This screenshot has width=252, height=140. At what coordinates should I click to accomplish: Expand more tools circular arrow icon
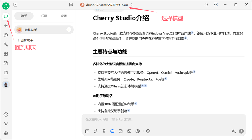coord(148,131)
